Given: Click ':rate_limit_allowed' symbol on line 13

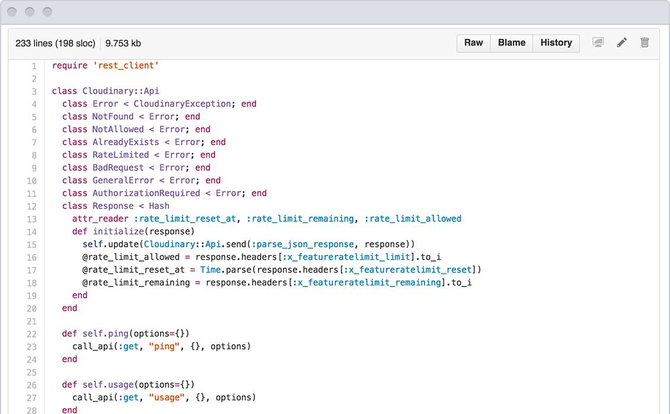Looking at the screenshot, I should (413, 219).
